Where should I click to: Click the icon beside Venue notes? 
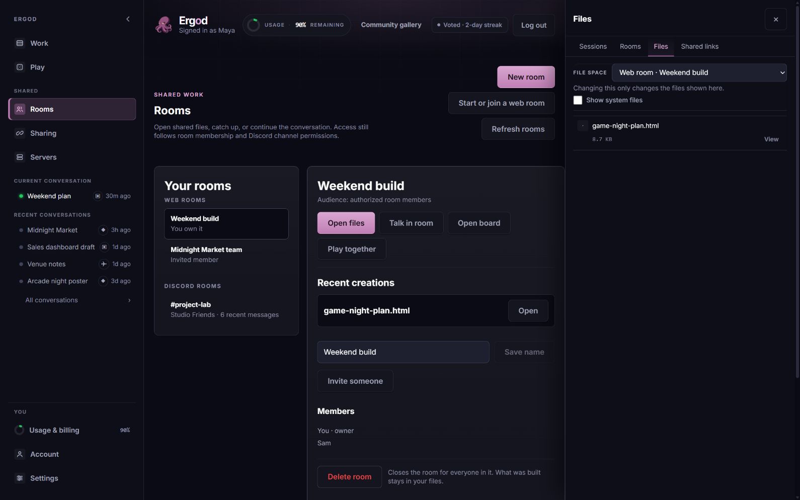click(104, 264)
